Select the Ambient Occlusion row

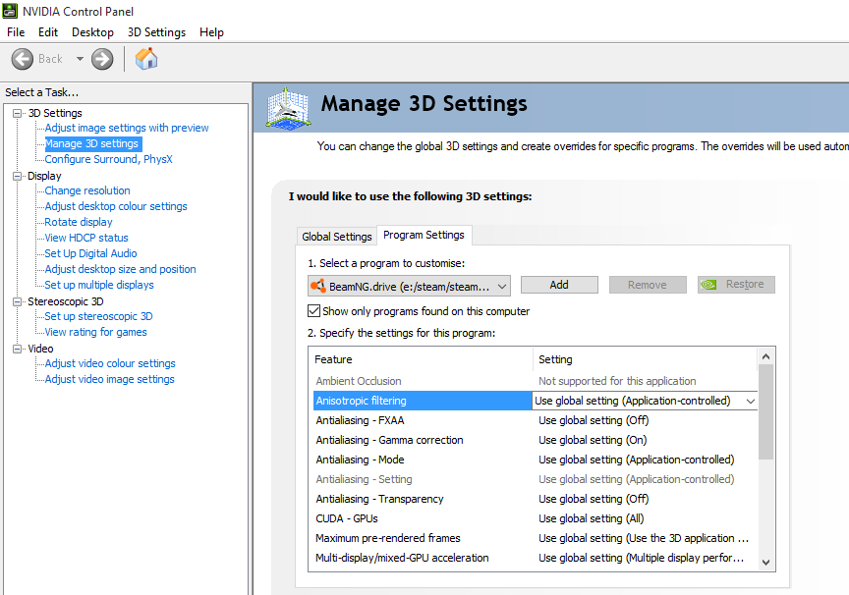click(536, 381)
